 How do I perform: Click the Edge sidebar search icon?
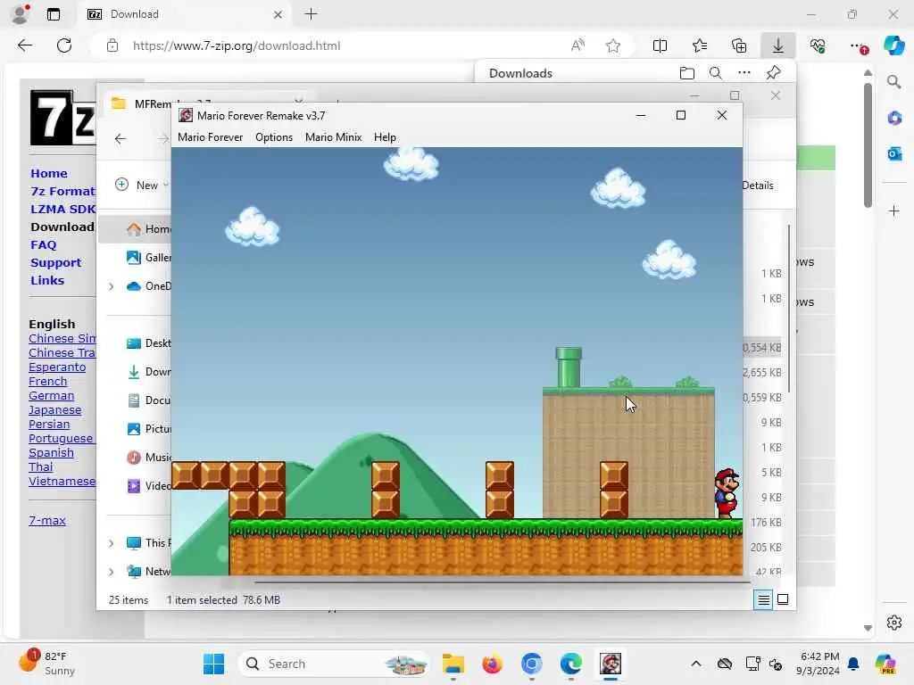pos(894,81)
